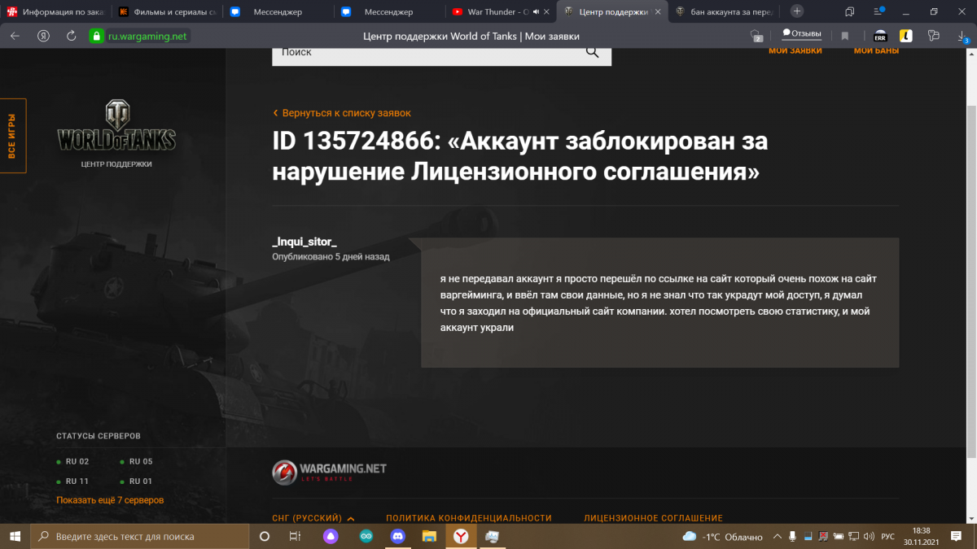Image resolution: width=977 pixels, height=549 pixels.
Task: Show hidden tray icons chevron
Action: pyautogui.click(x=777, y=537)
